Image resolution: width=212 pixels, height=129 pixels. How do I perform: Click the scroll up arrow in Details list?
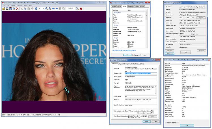[x=146, y=10]
